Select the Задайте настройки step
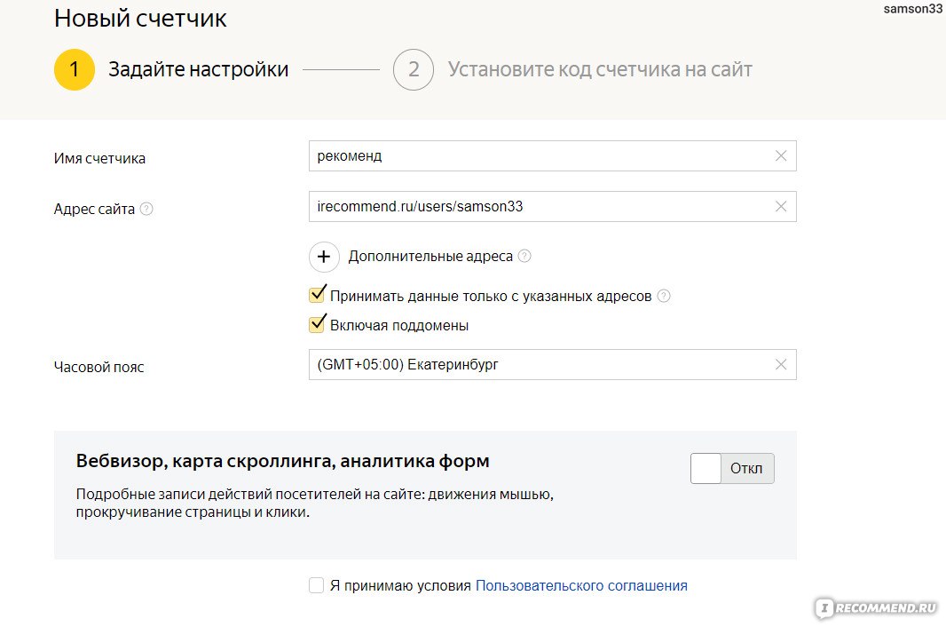Screen dimensions: 946x627 pyautogui.click(x=198, y=69)
